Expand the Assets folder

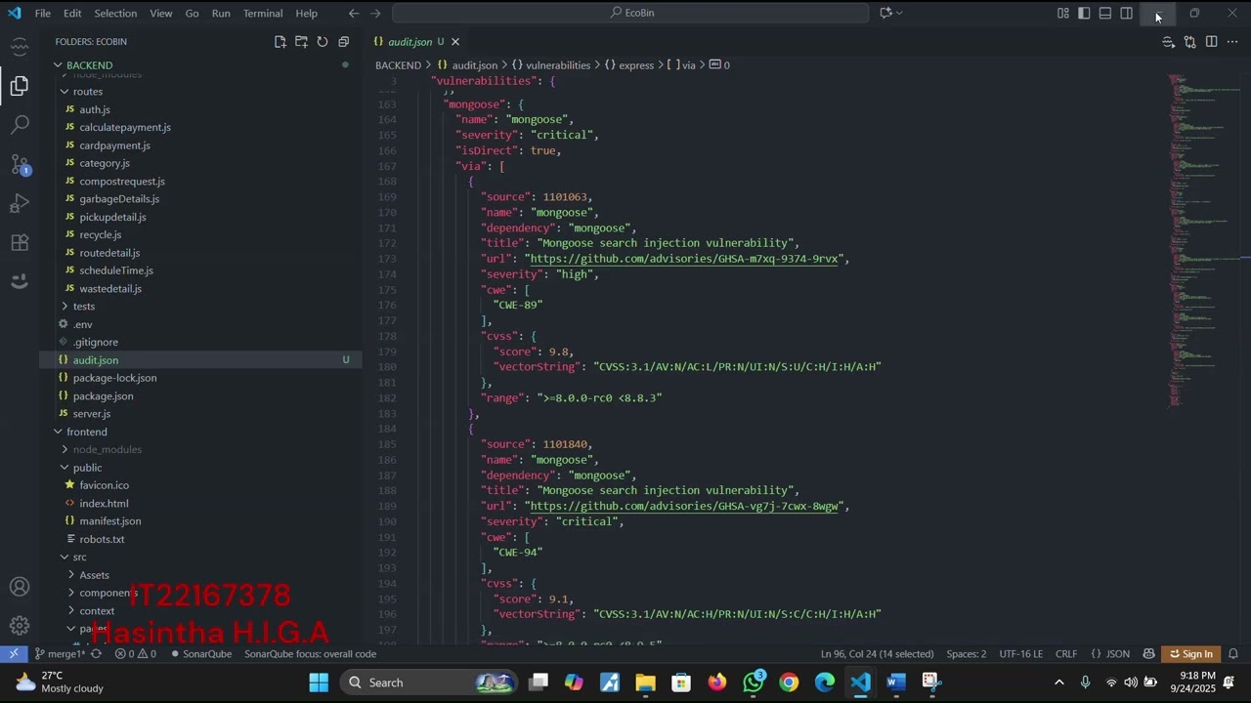coord(71,575)
